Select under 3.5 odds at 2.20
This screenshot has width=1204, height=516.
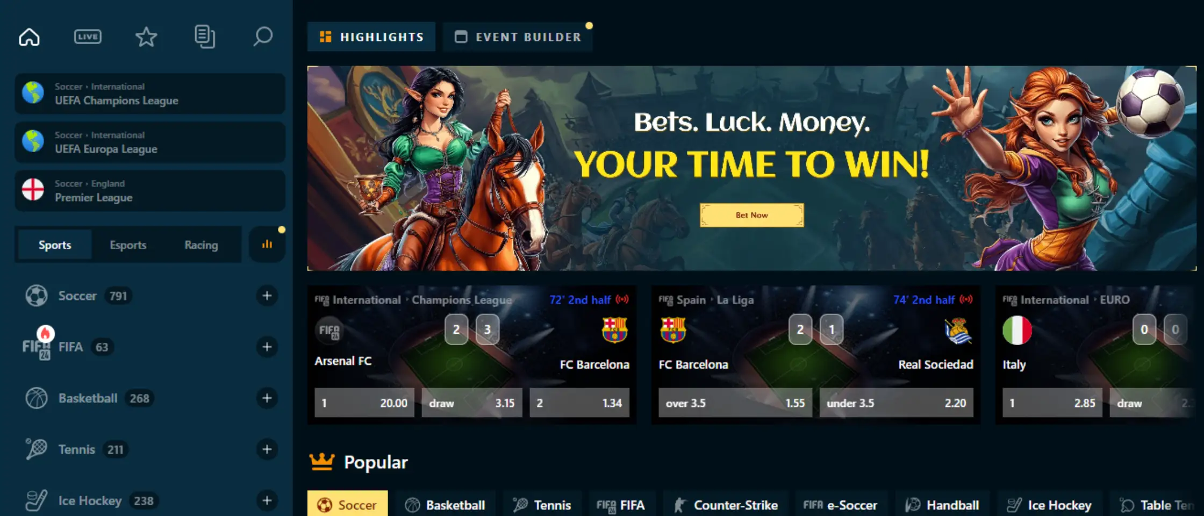tap(896, 403)
